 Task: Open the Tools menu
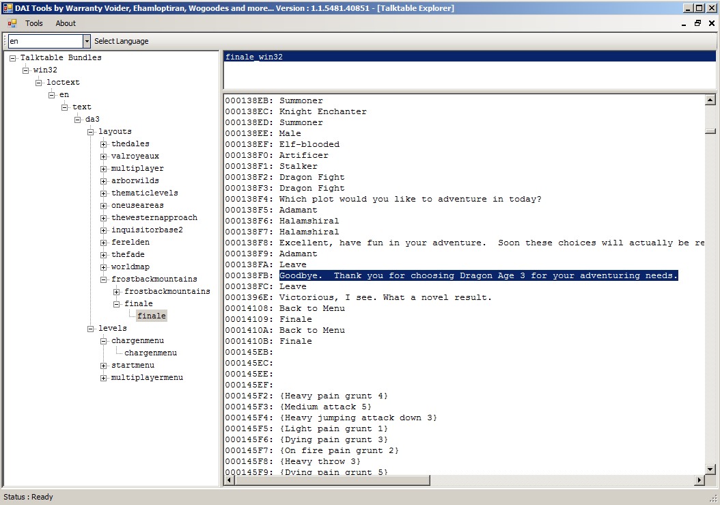[33, 23]
